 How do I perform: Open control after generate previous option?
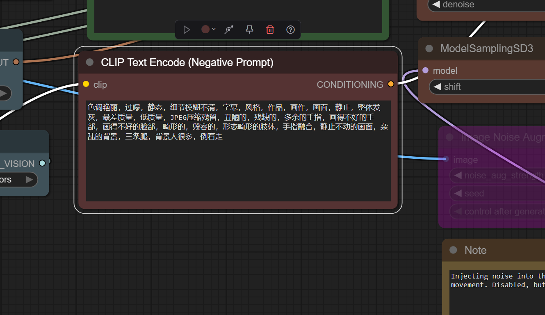[457, 211]
